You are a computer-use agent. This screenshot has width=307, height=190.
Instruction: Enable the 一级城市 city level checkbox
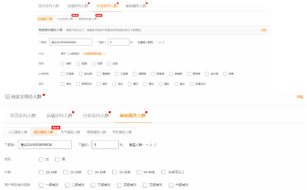[x=41, y=185]
